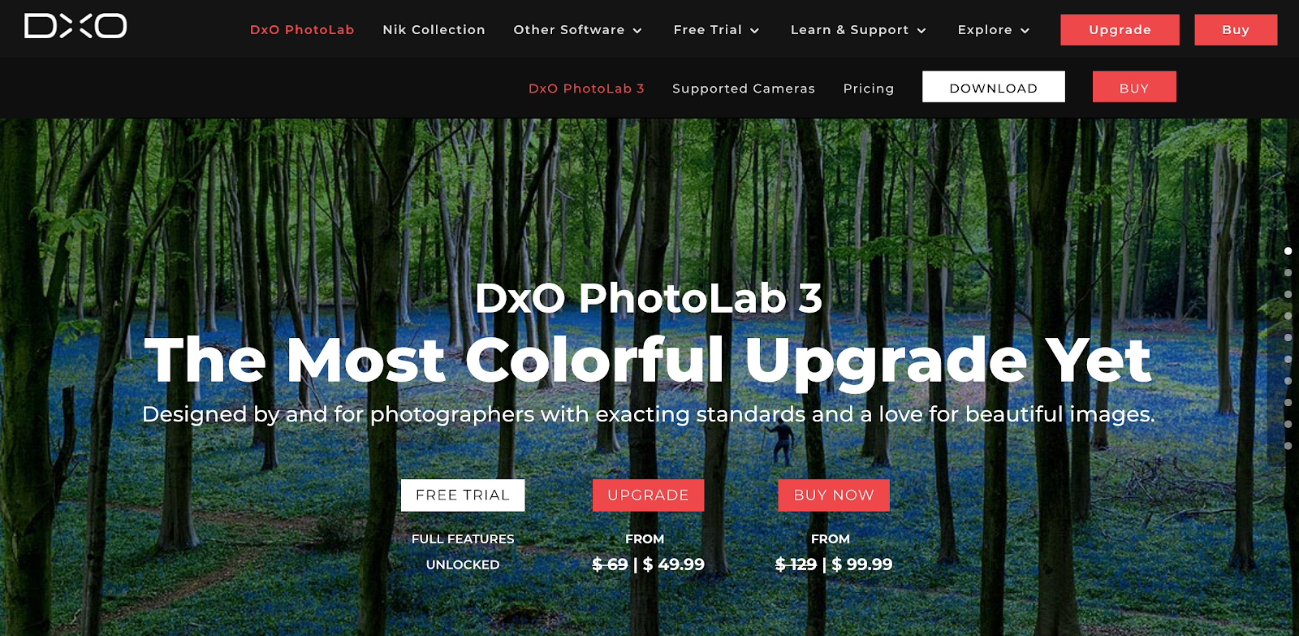The width and height of the screenshot is (1299, 636).
Task: Open the Other Software dropdown
Action: 577,30
